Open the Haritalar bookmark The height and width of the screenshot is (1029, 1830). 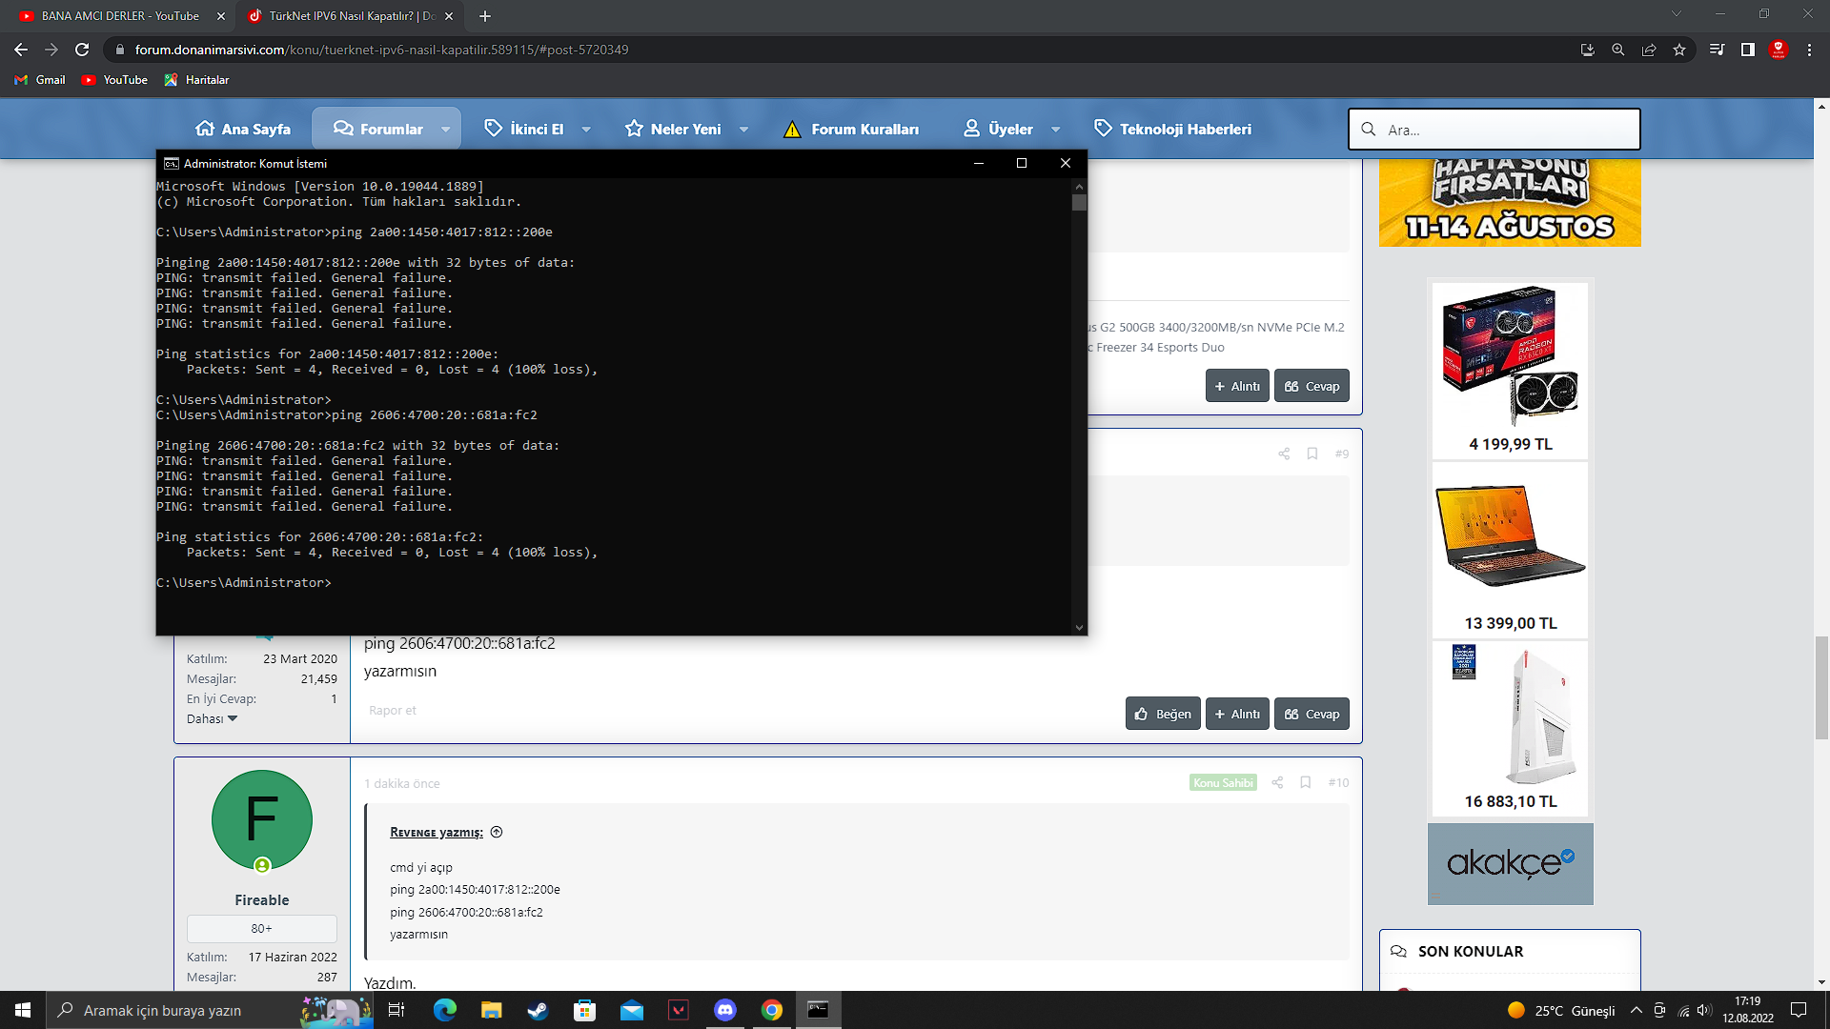[x=196, y=80]
